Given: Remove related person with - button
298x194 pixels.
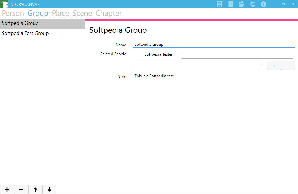Looking at the screenshot, I should click(x=288, y=65).
